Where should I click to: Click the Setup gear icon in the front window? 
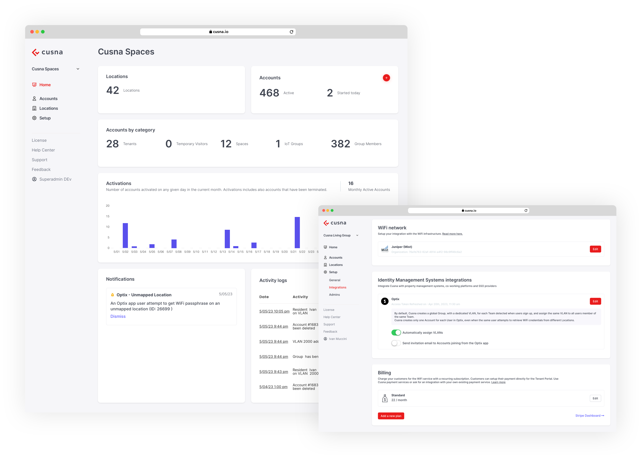point(325,272)
